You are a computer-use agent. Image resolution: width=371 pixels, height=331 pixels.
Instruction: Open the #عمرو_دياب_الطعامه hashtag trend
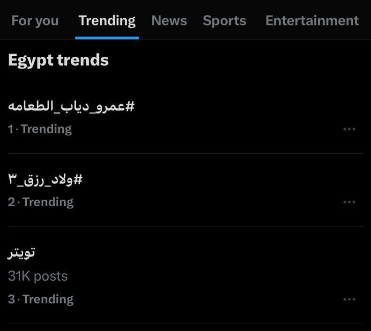pyautogui.click(x=71, y=106)
